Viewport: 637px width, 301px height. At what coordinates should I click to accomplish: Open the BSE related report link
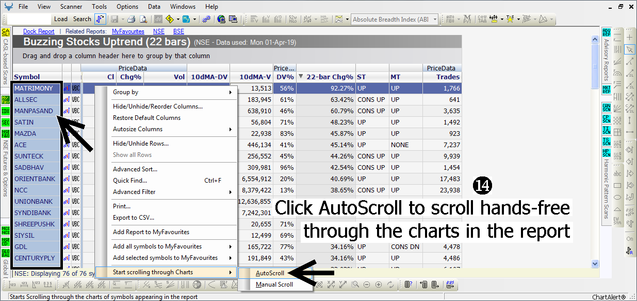point(178,31)
